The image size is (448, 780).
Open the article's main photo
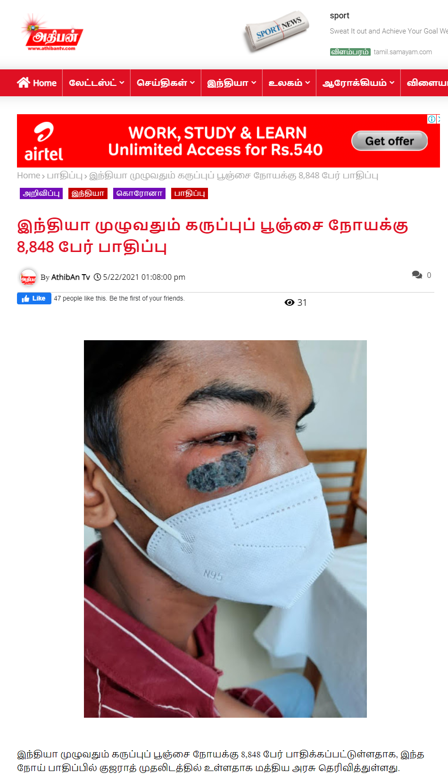click(x=225, y=528)
